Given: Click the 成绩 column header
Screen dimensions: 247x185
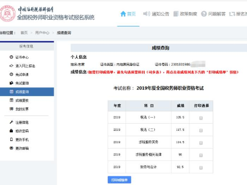Looking at the screenshot, I should point(180,106).
